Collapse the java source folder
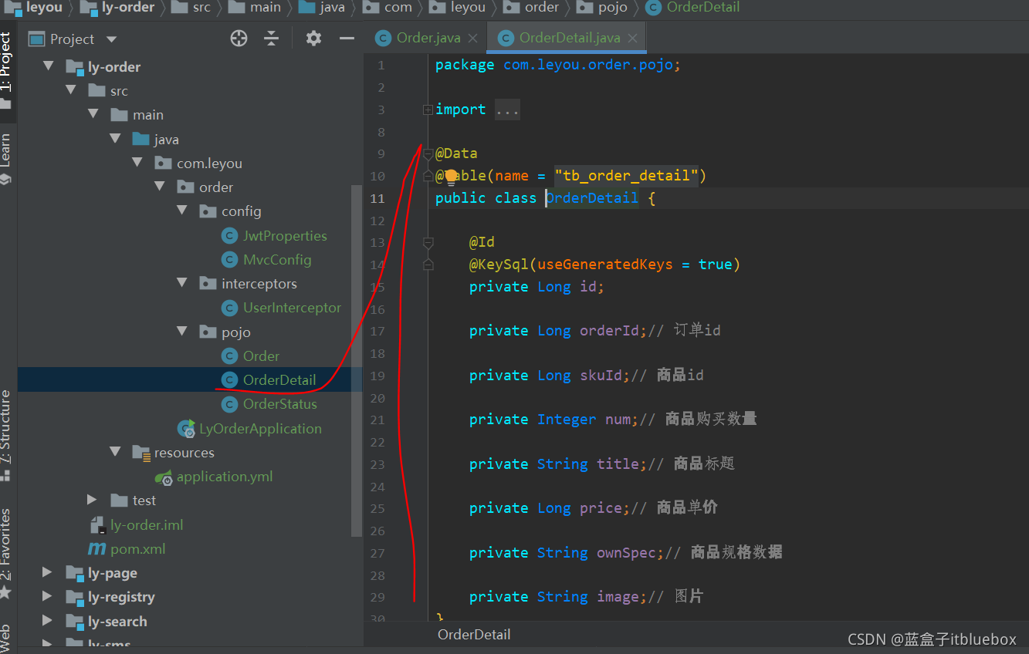 pos(115,139)
